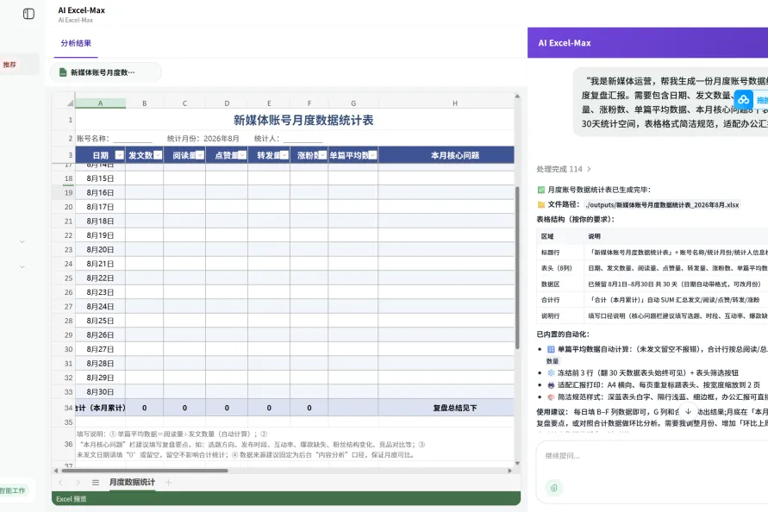Expand the 处理完成 114 details chevron

pyautogui.click(x=589, y=169)
